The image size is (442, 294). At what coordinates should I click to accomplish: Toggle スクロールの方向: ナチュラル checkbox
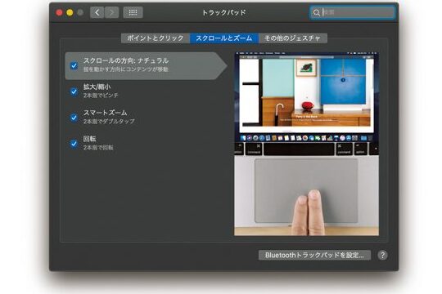(x=74, y=65)
